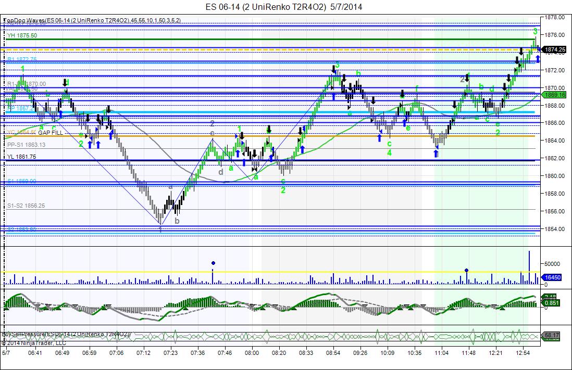Select the 06:41 time axis label
Screen dimensions: 572x370
[x=35, y=353]
